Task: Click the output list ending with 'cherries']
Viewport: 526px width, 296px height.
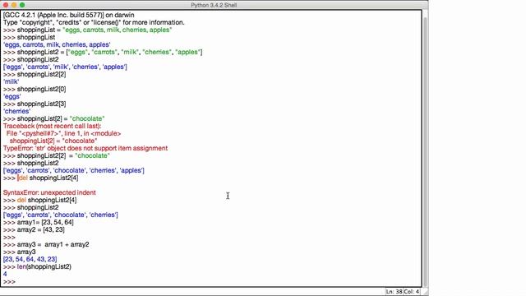Action: [x=61, y=215]
